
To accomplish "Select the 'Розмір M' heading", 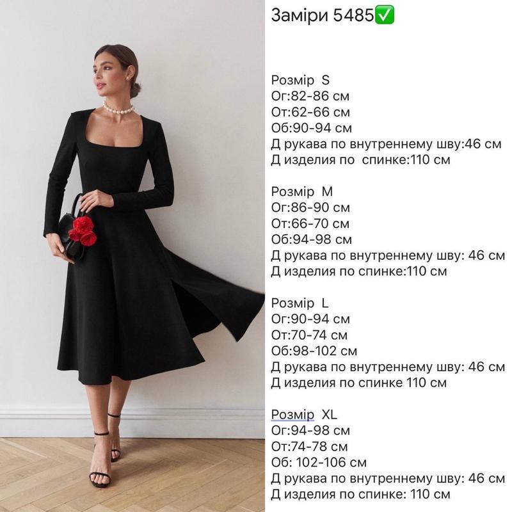I will coord(302,191).
